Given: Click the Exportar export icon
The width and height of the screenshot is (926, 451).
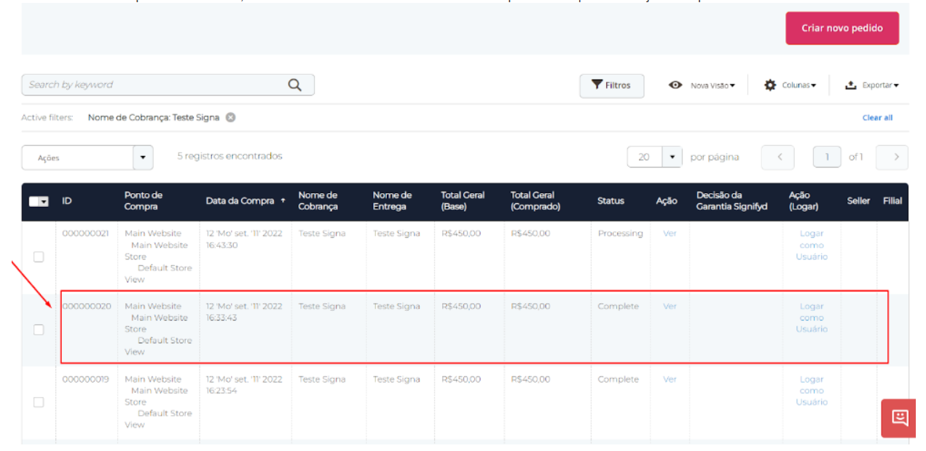Looking at the screenshot, I should 850,85.
